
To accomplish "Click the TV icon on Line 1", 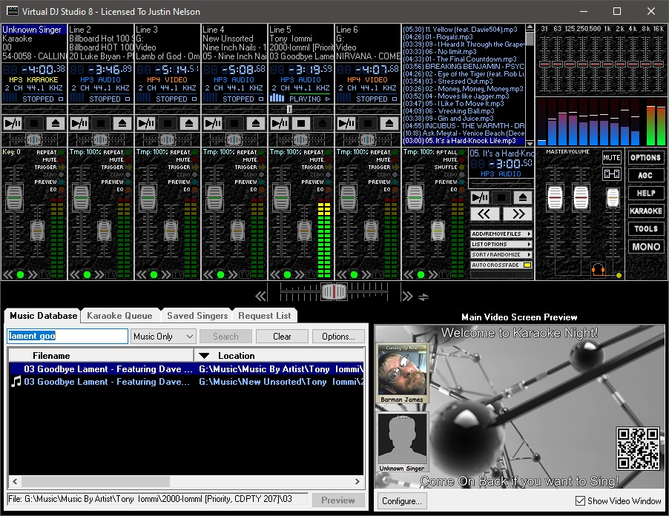I will coord(45,274).
